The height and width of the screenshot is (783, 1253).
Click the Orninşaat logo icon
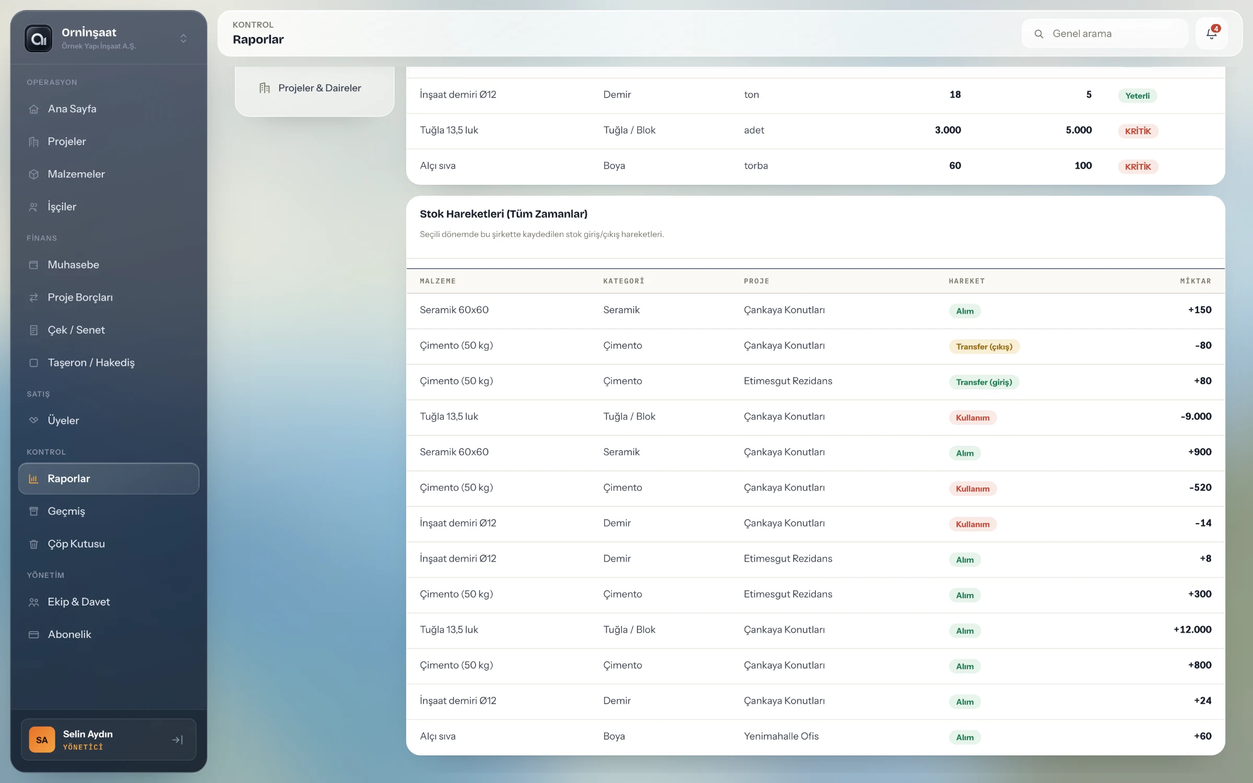click(x=39, y=39)
